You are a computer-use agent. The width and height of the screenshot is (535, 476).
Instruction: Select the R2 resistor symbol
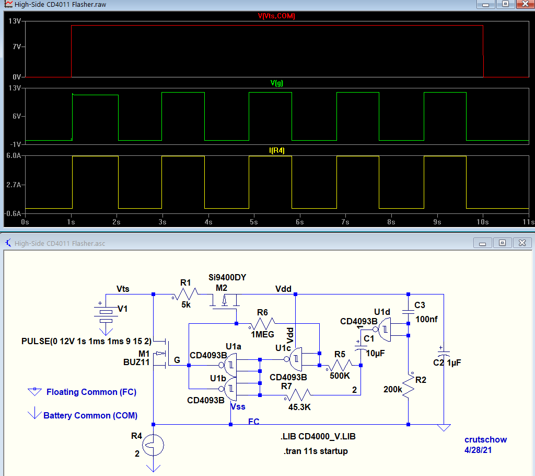[x=409, y=385]
